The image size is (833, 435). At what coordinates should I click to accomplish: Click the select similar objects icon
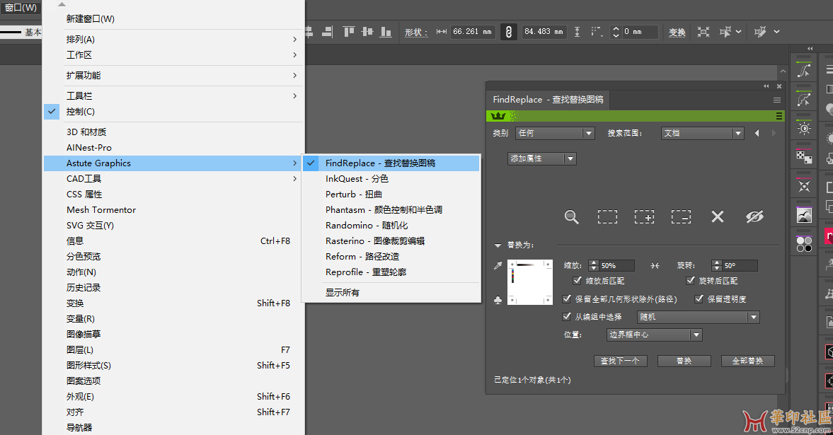tap(725, 32)
